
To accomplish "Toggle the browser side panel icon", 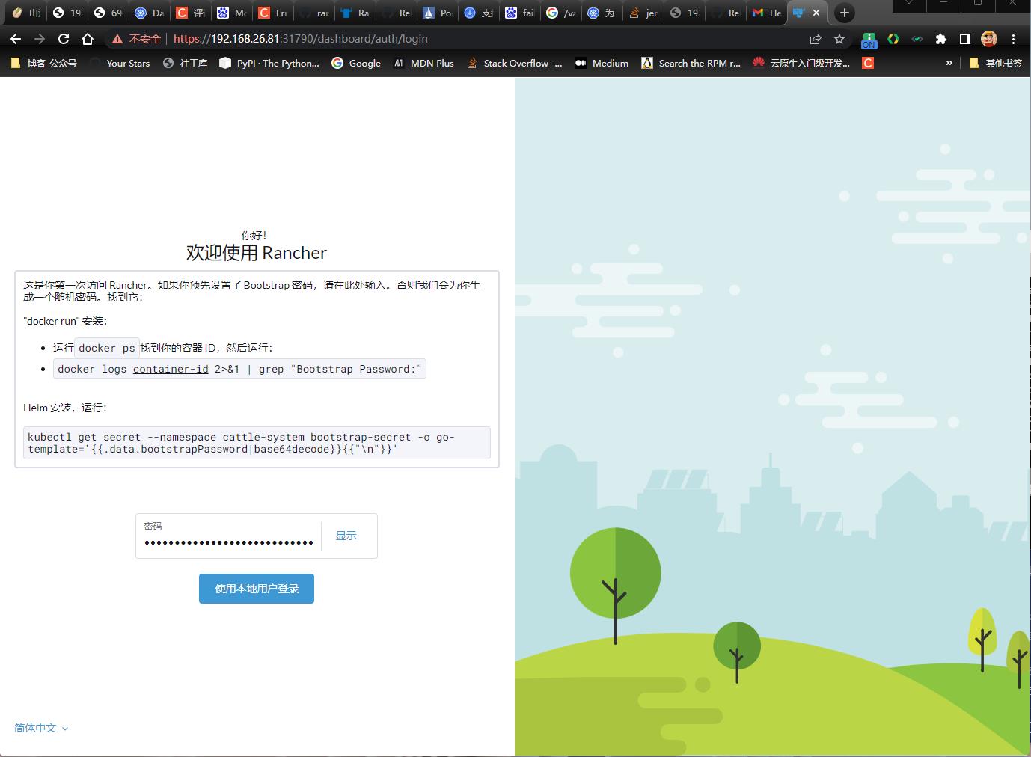I will pyautogui.click(x=965, y=39).
